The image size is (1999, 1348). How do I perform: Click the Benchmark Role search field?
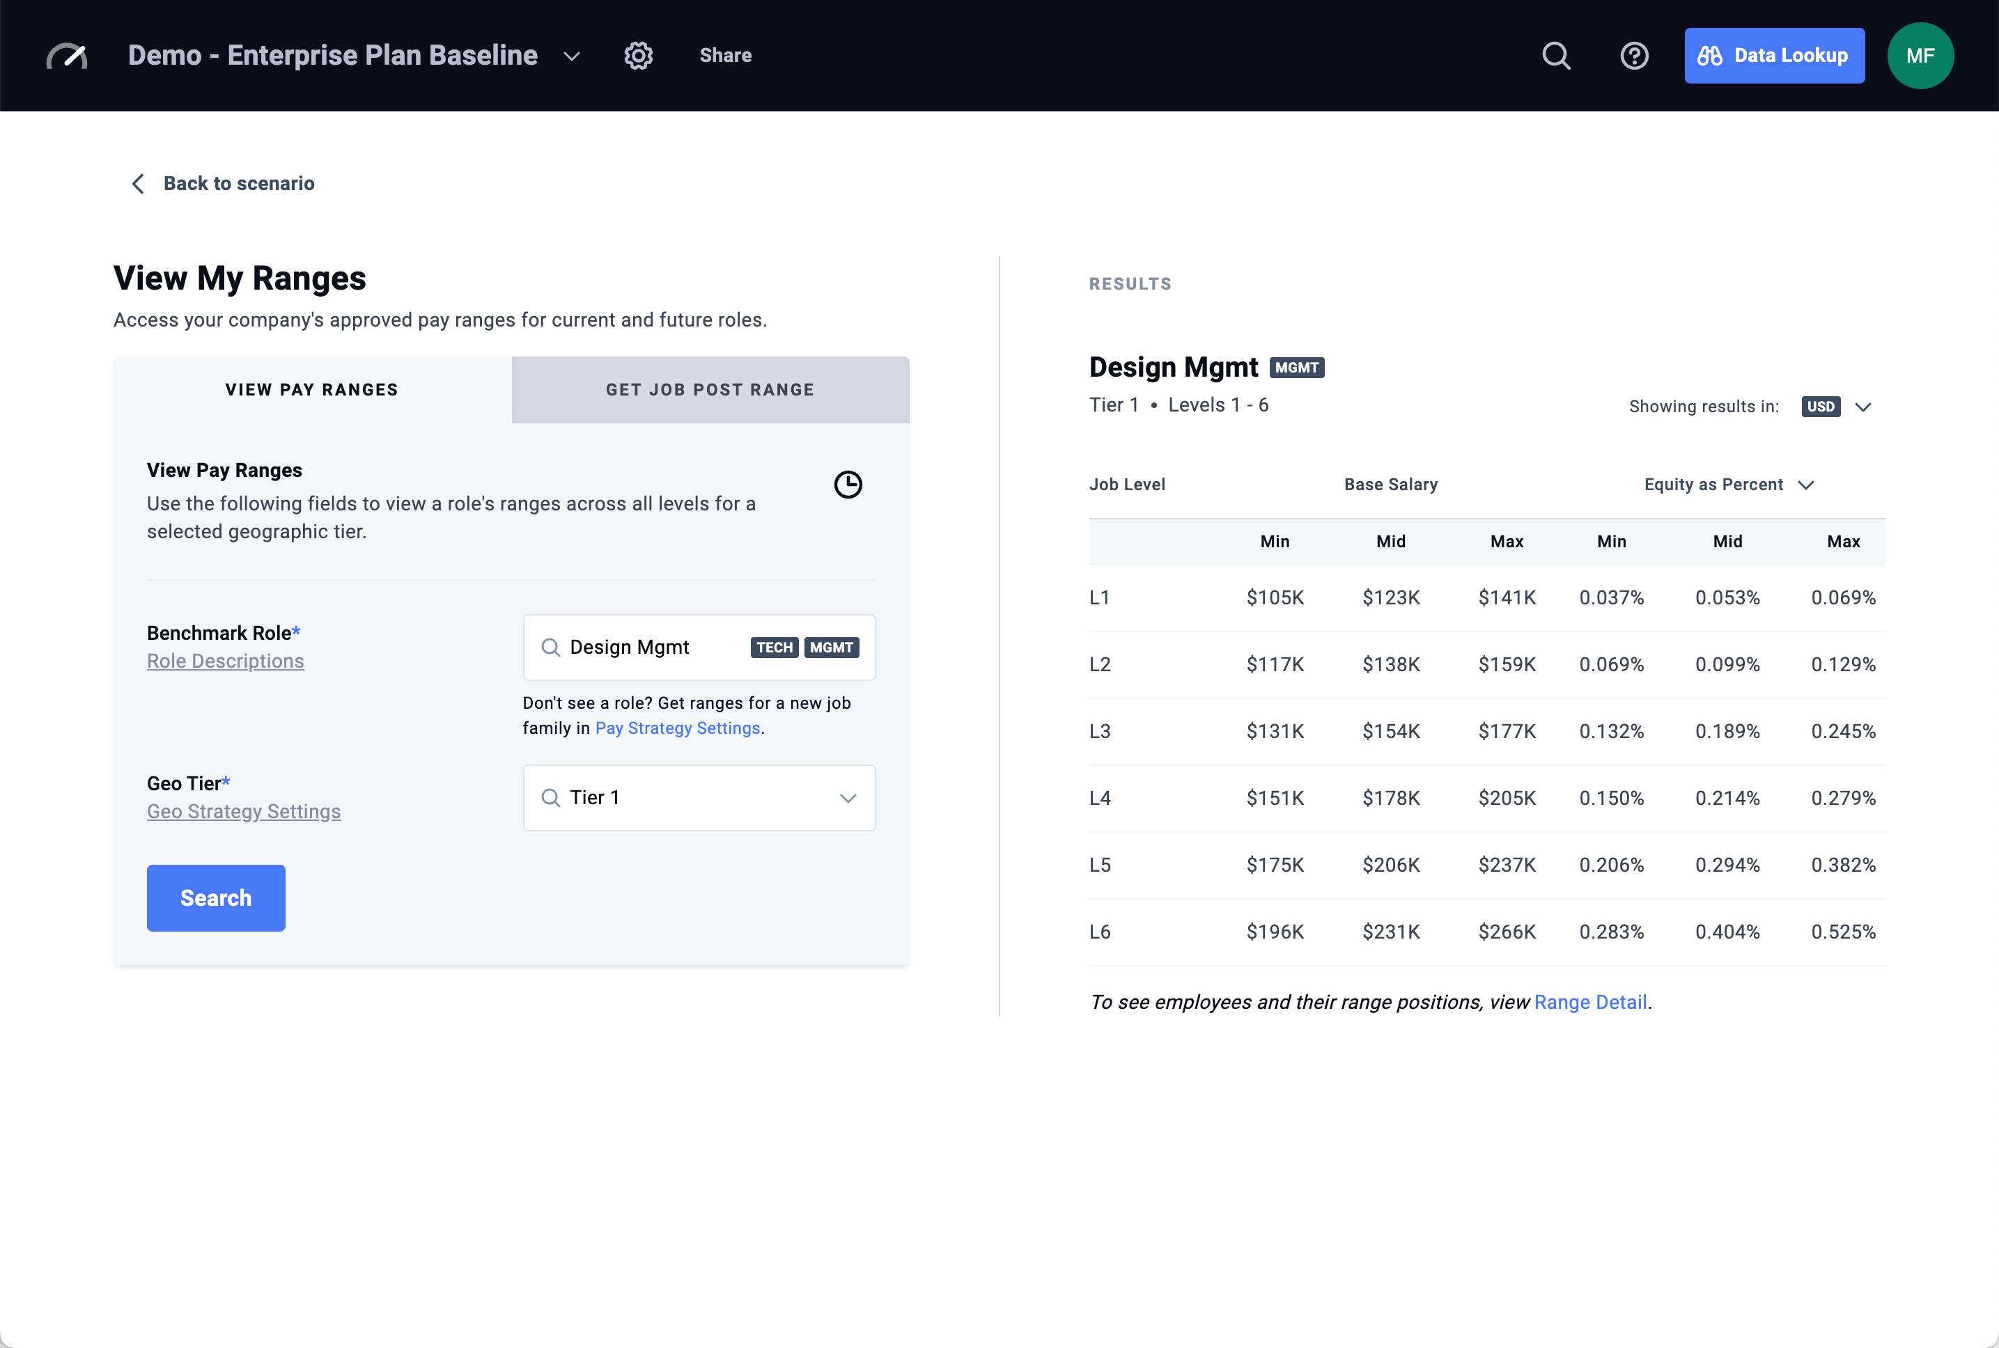653,648
